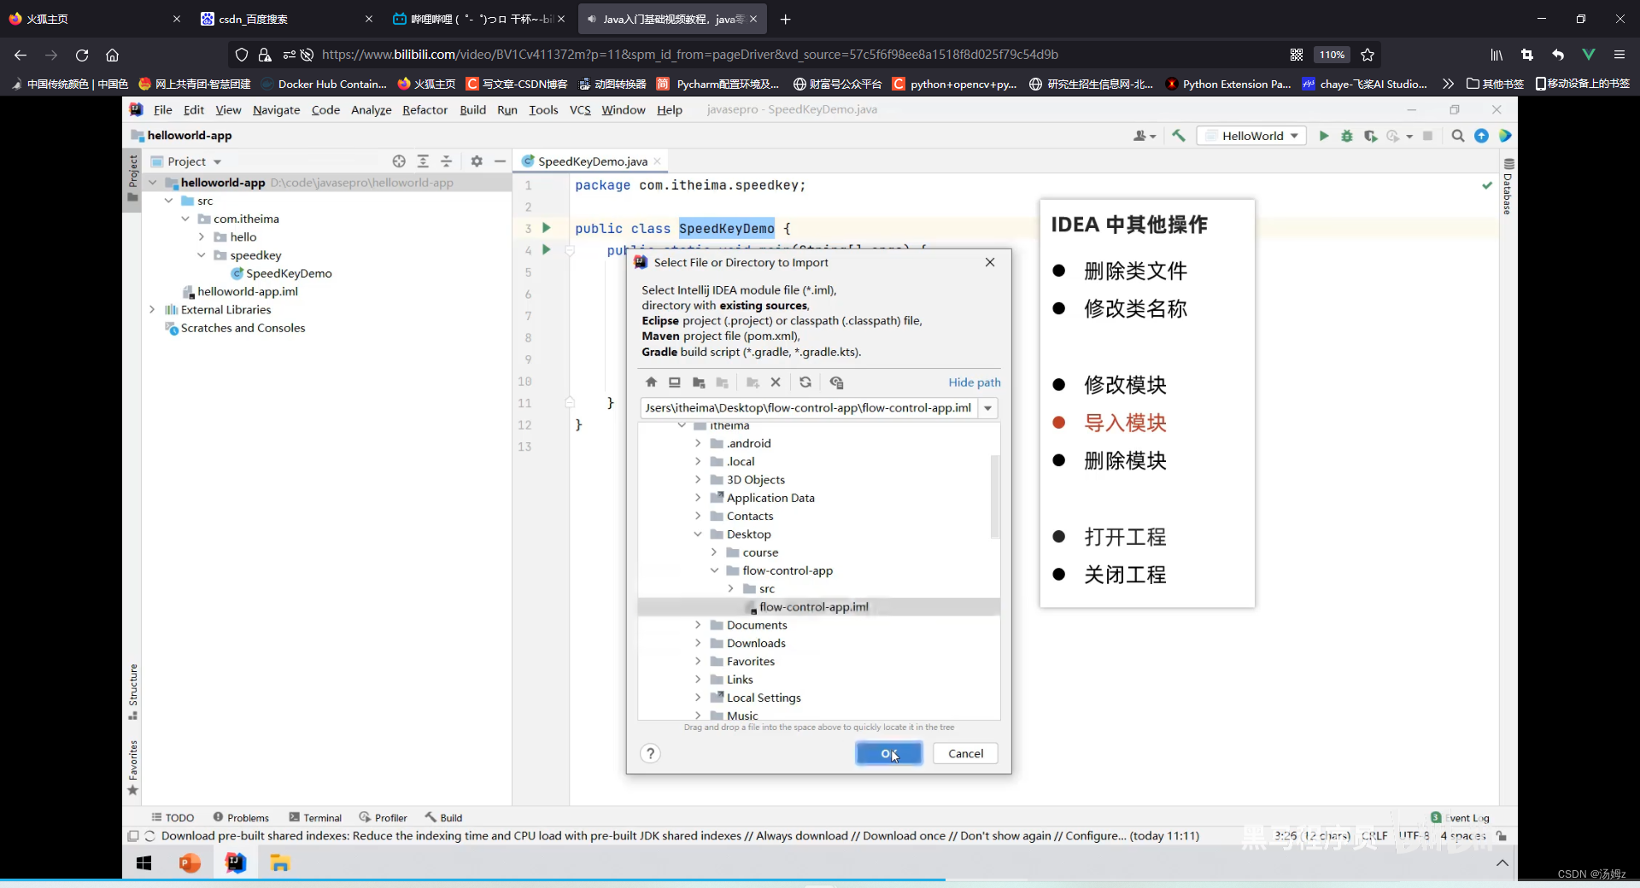Create new folder icon in import dialog
Image resolution: width=1640 pixels, height=888 pixels.
click(x=753, y=383)
